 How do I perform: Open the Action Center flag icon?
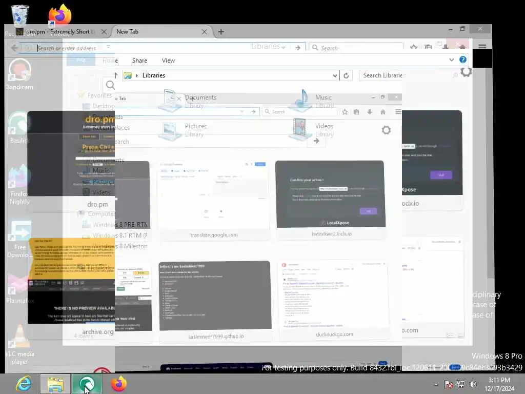click(449, 384)
